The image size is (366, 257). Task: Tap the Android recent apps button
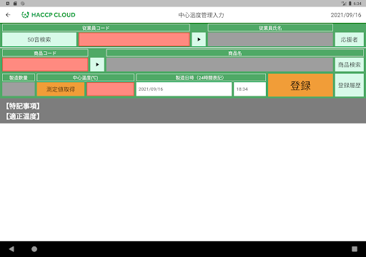[x=355, y=249]
